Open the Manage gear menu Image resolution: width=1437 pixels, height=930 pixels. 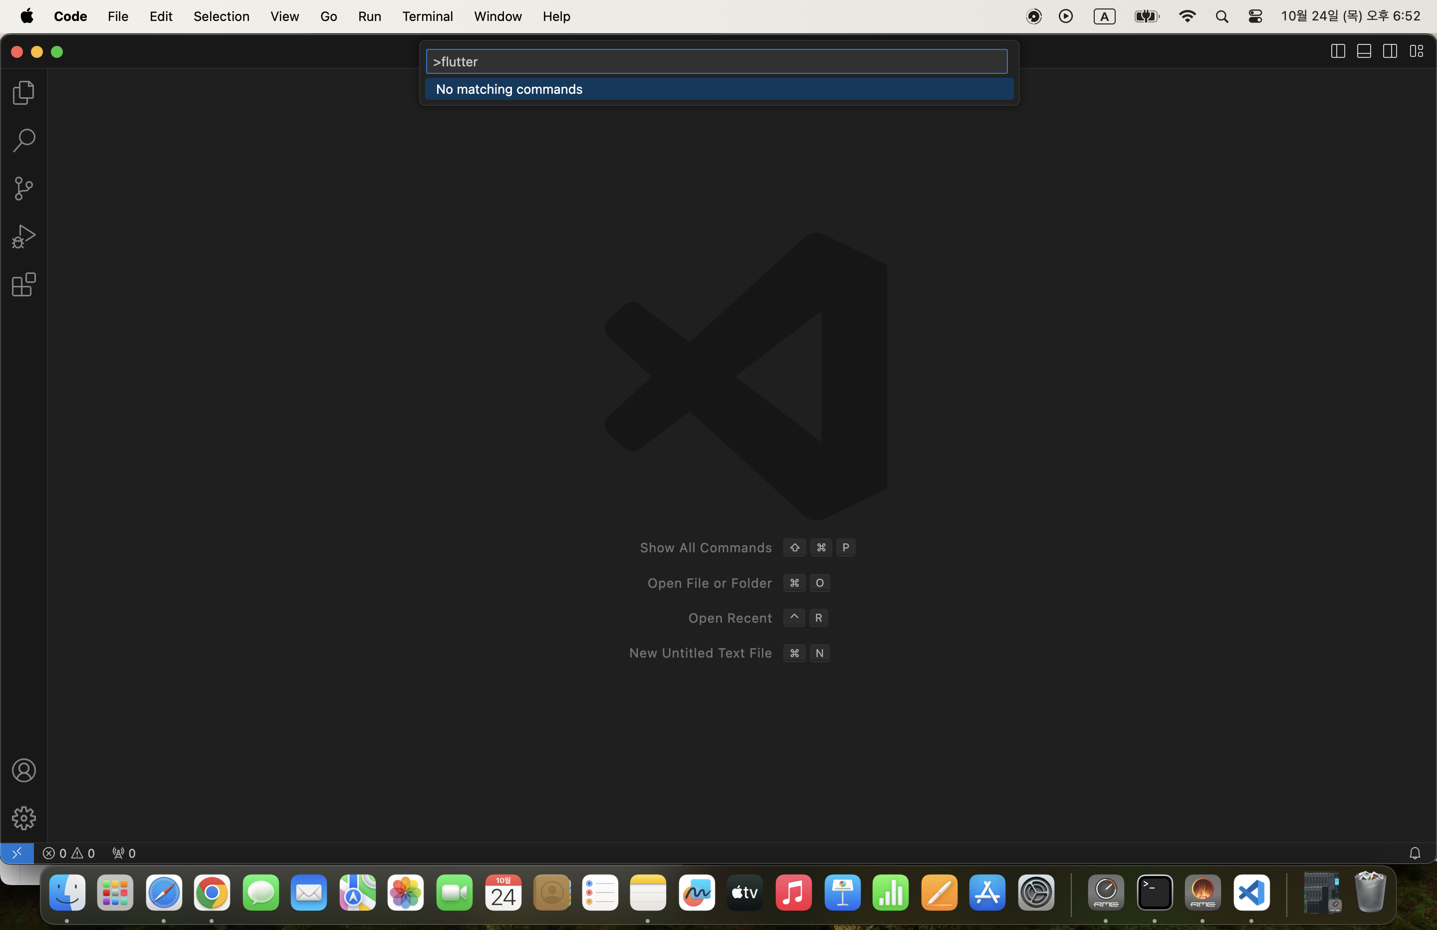click(23, 818)
